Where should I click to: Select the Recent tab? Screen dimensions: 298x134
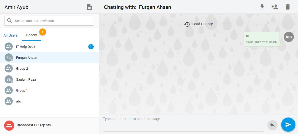(x=32, y=35)
